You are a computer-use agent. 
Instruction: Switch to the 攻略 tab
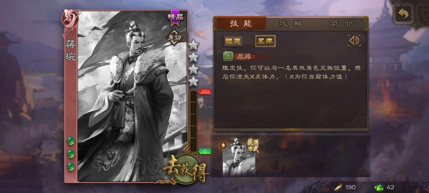[291, 24]
